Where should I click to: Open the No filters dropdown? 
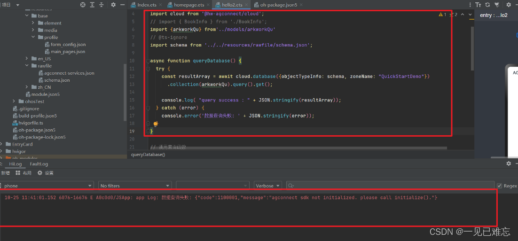(x=135, y=186)
